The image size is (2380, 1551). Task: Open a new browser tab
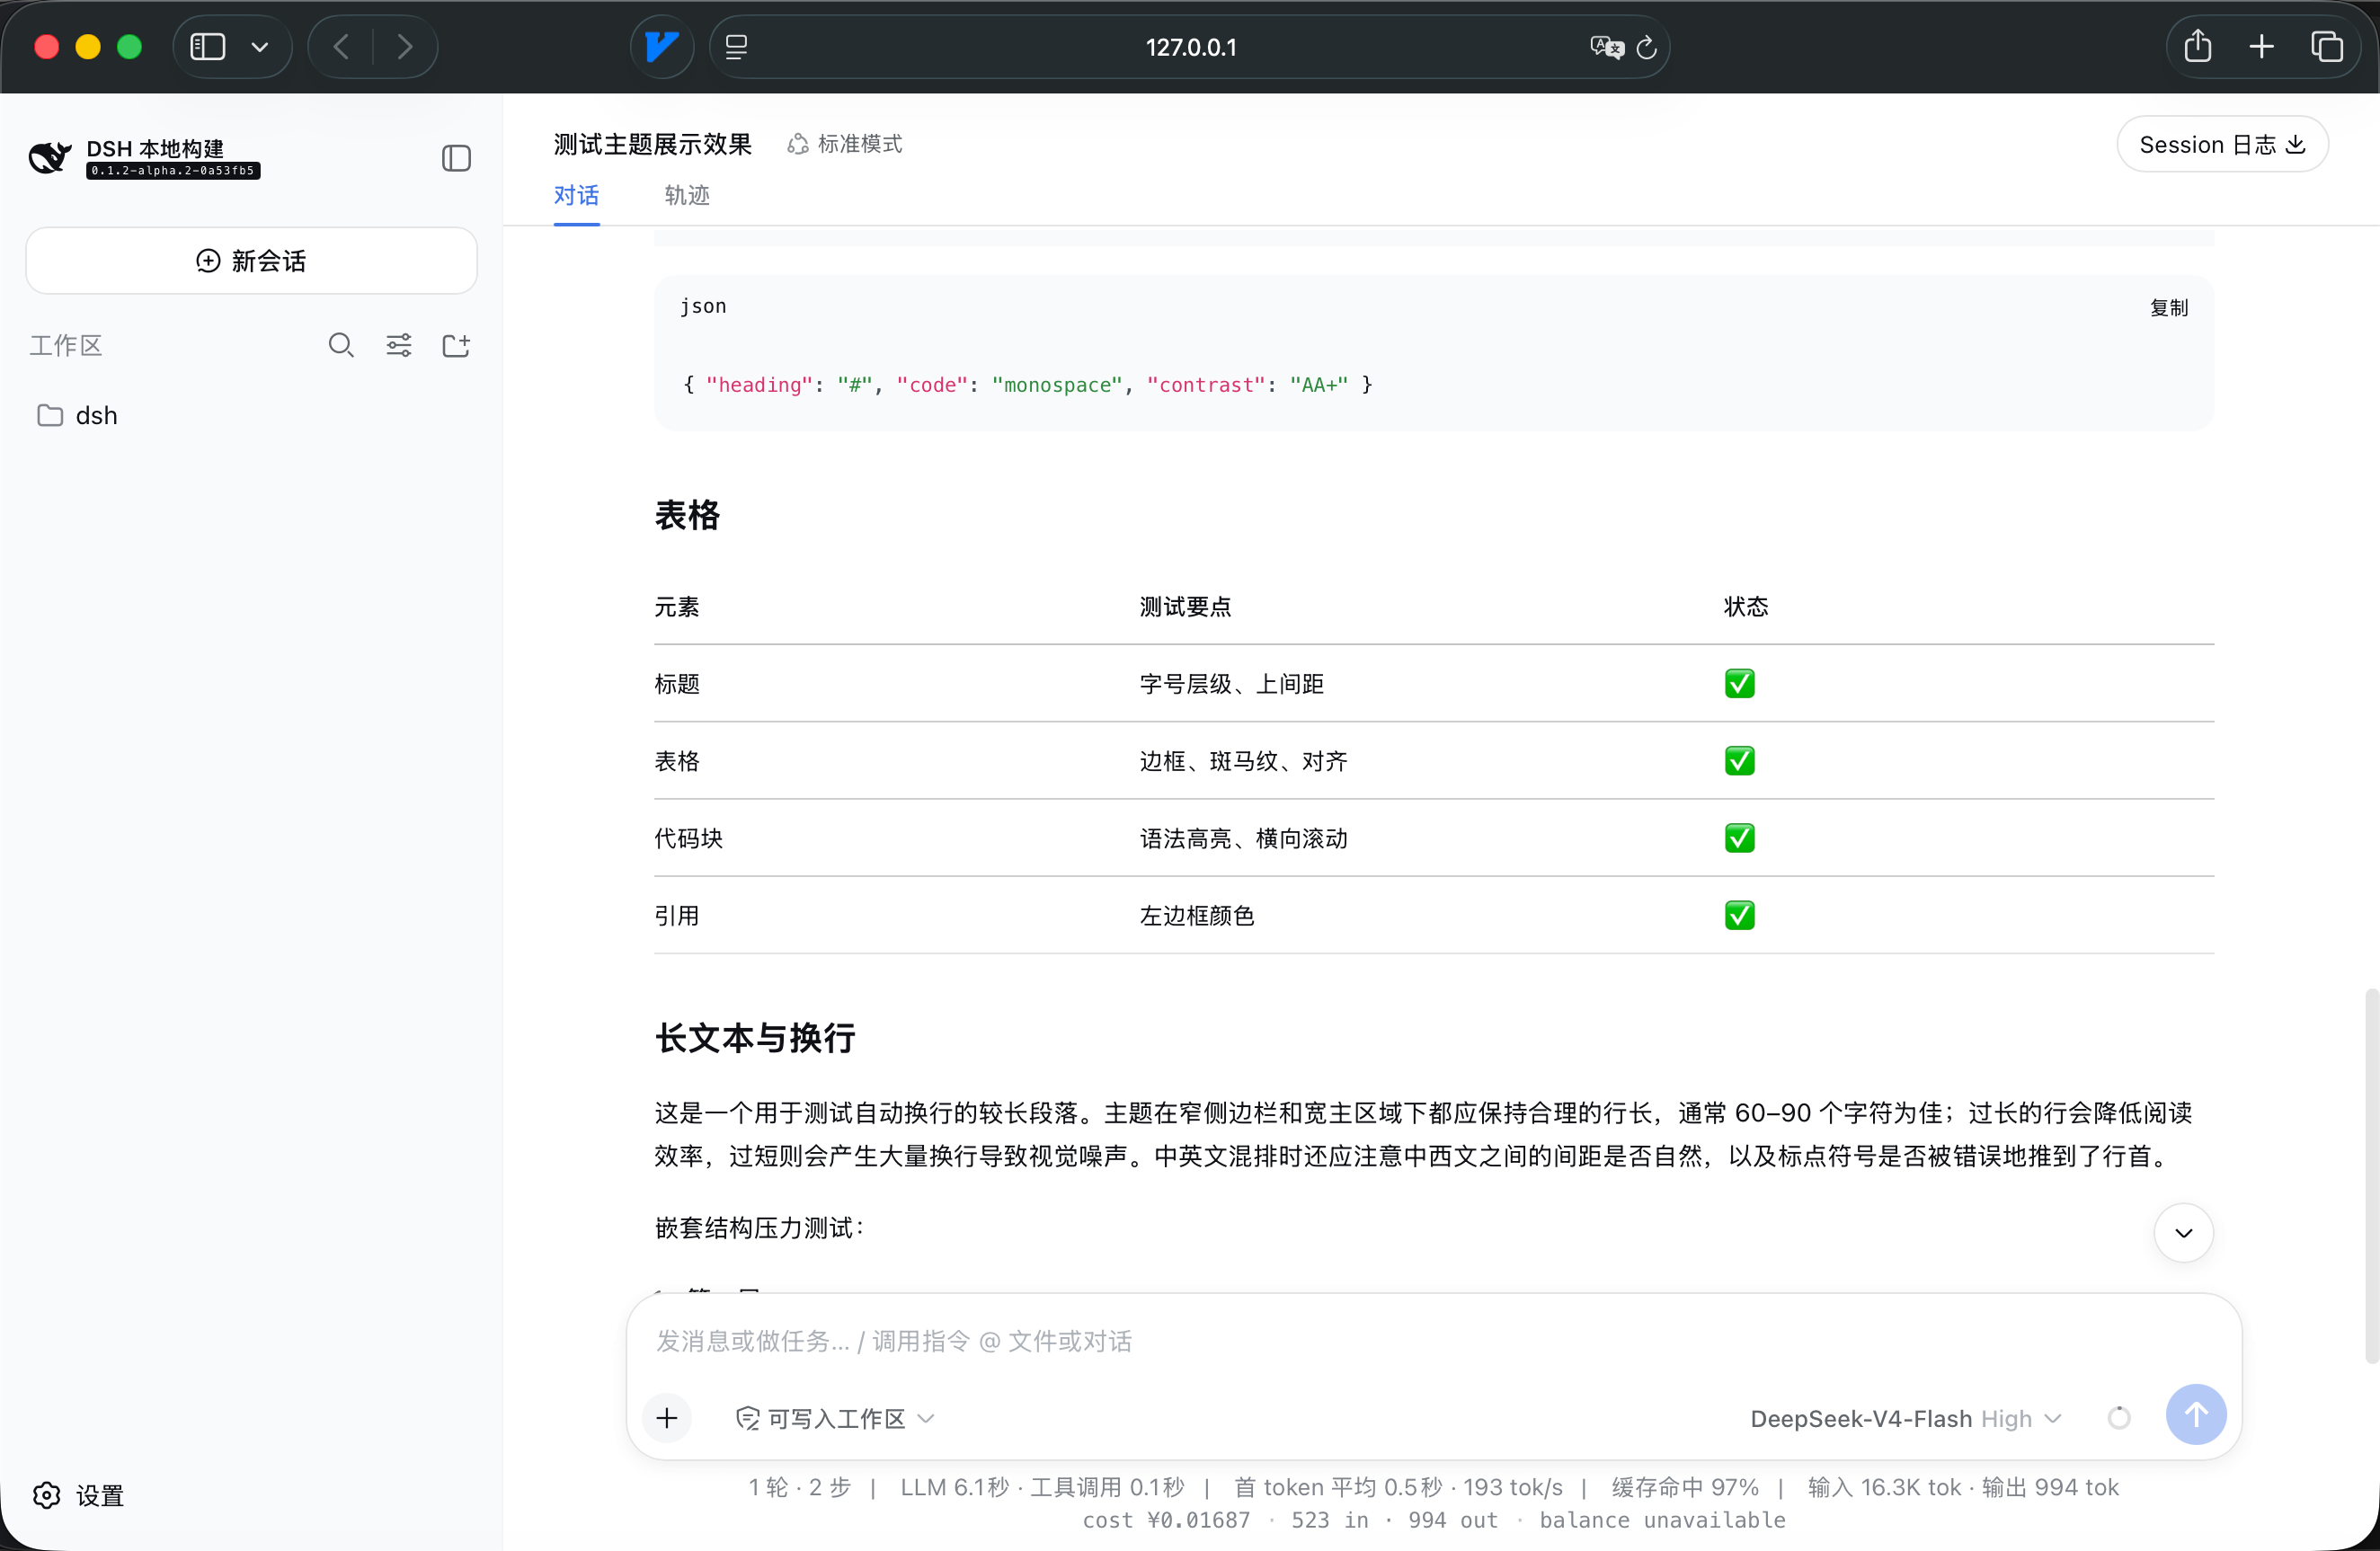tap(2261, 47)
